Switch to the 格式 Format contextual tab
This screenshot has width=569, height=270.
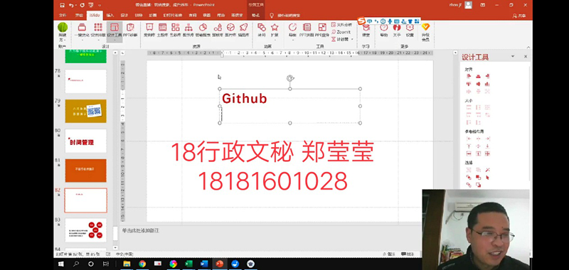click(x=256, y=16)
